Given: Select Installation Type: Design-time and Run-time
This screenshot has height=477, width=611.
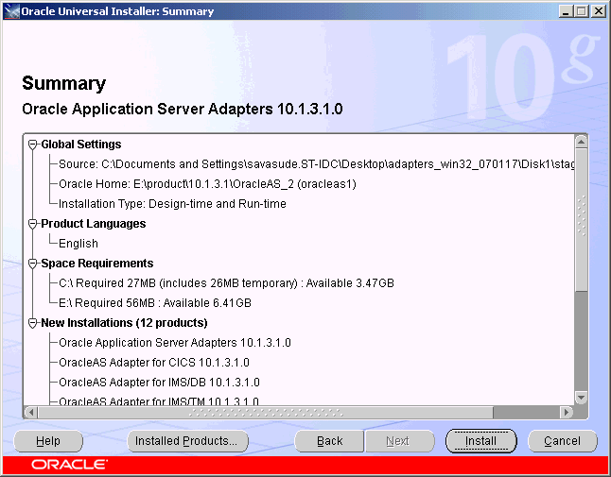Looking at the screenshot, I should tap(172, 204).
